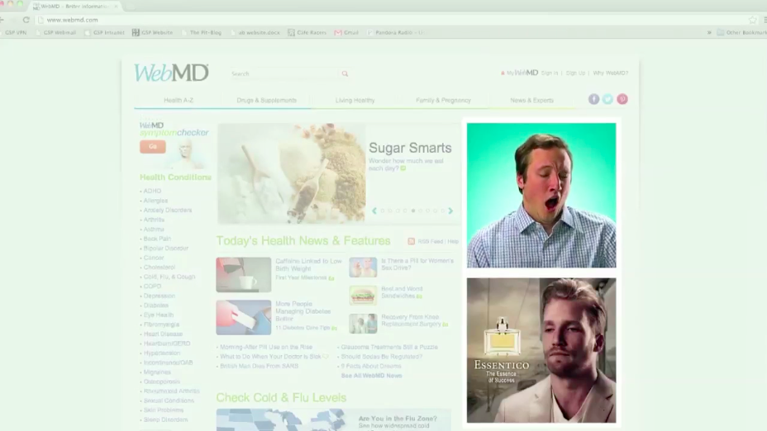Open WebMD Facebook page icon
Viewport: 767px width, 431px height.
593,99
